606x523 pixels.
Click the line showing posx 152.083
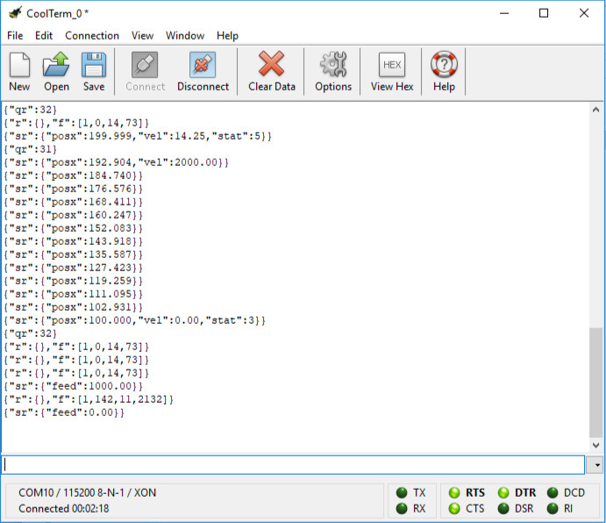coord(74,228)
